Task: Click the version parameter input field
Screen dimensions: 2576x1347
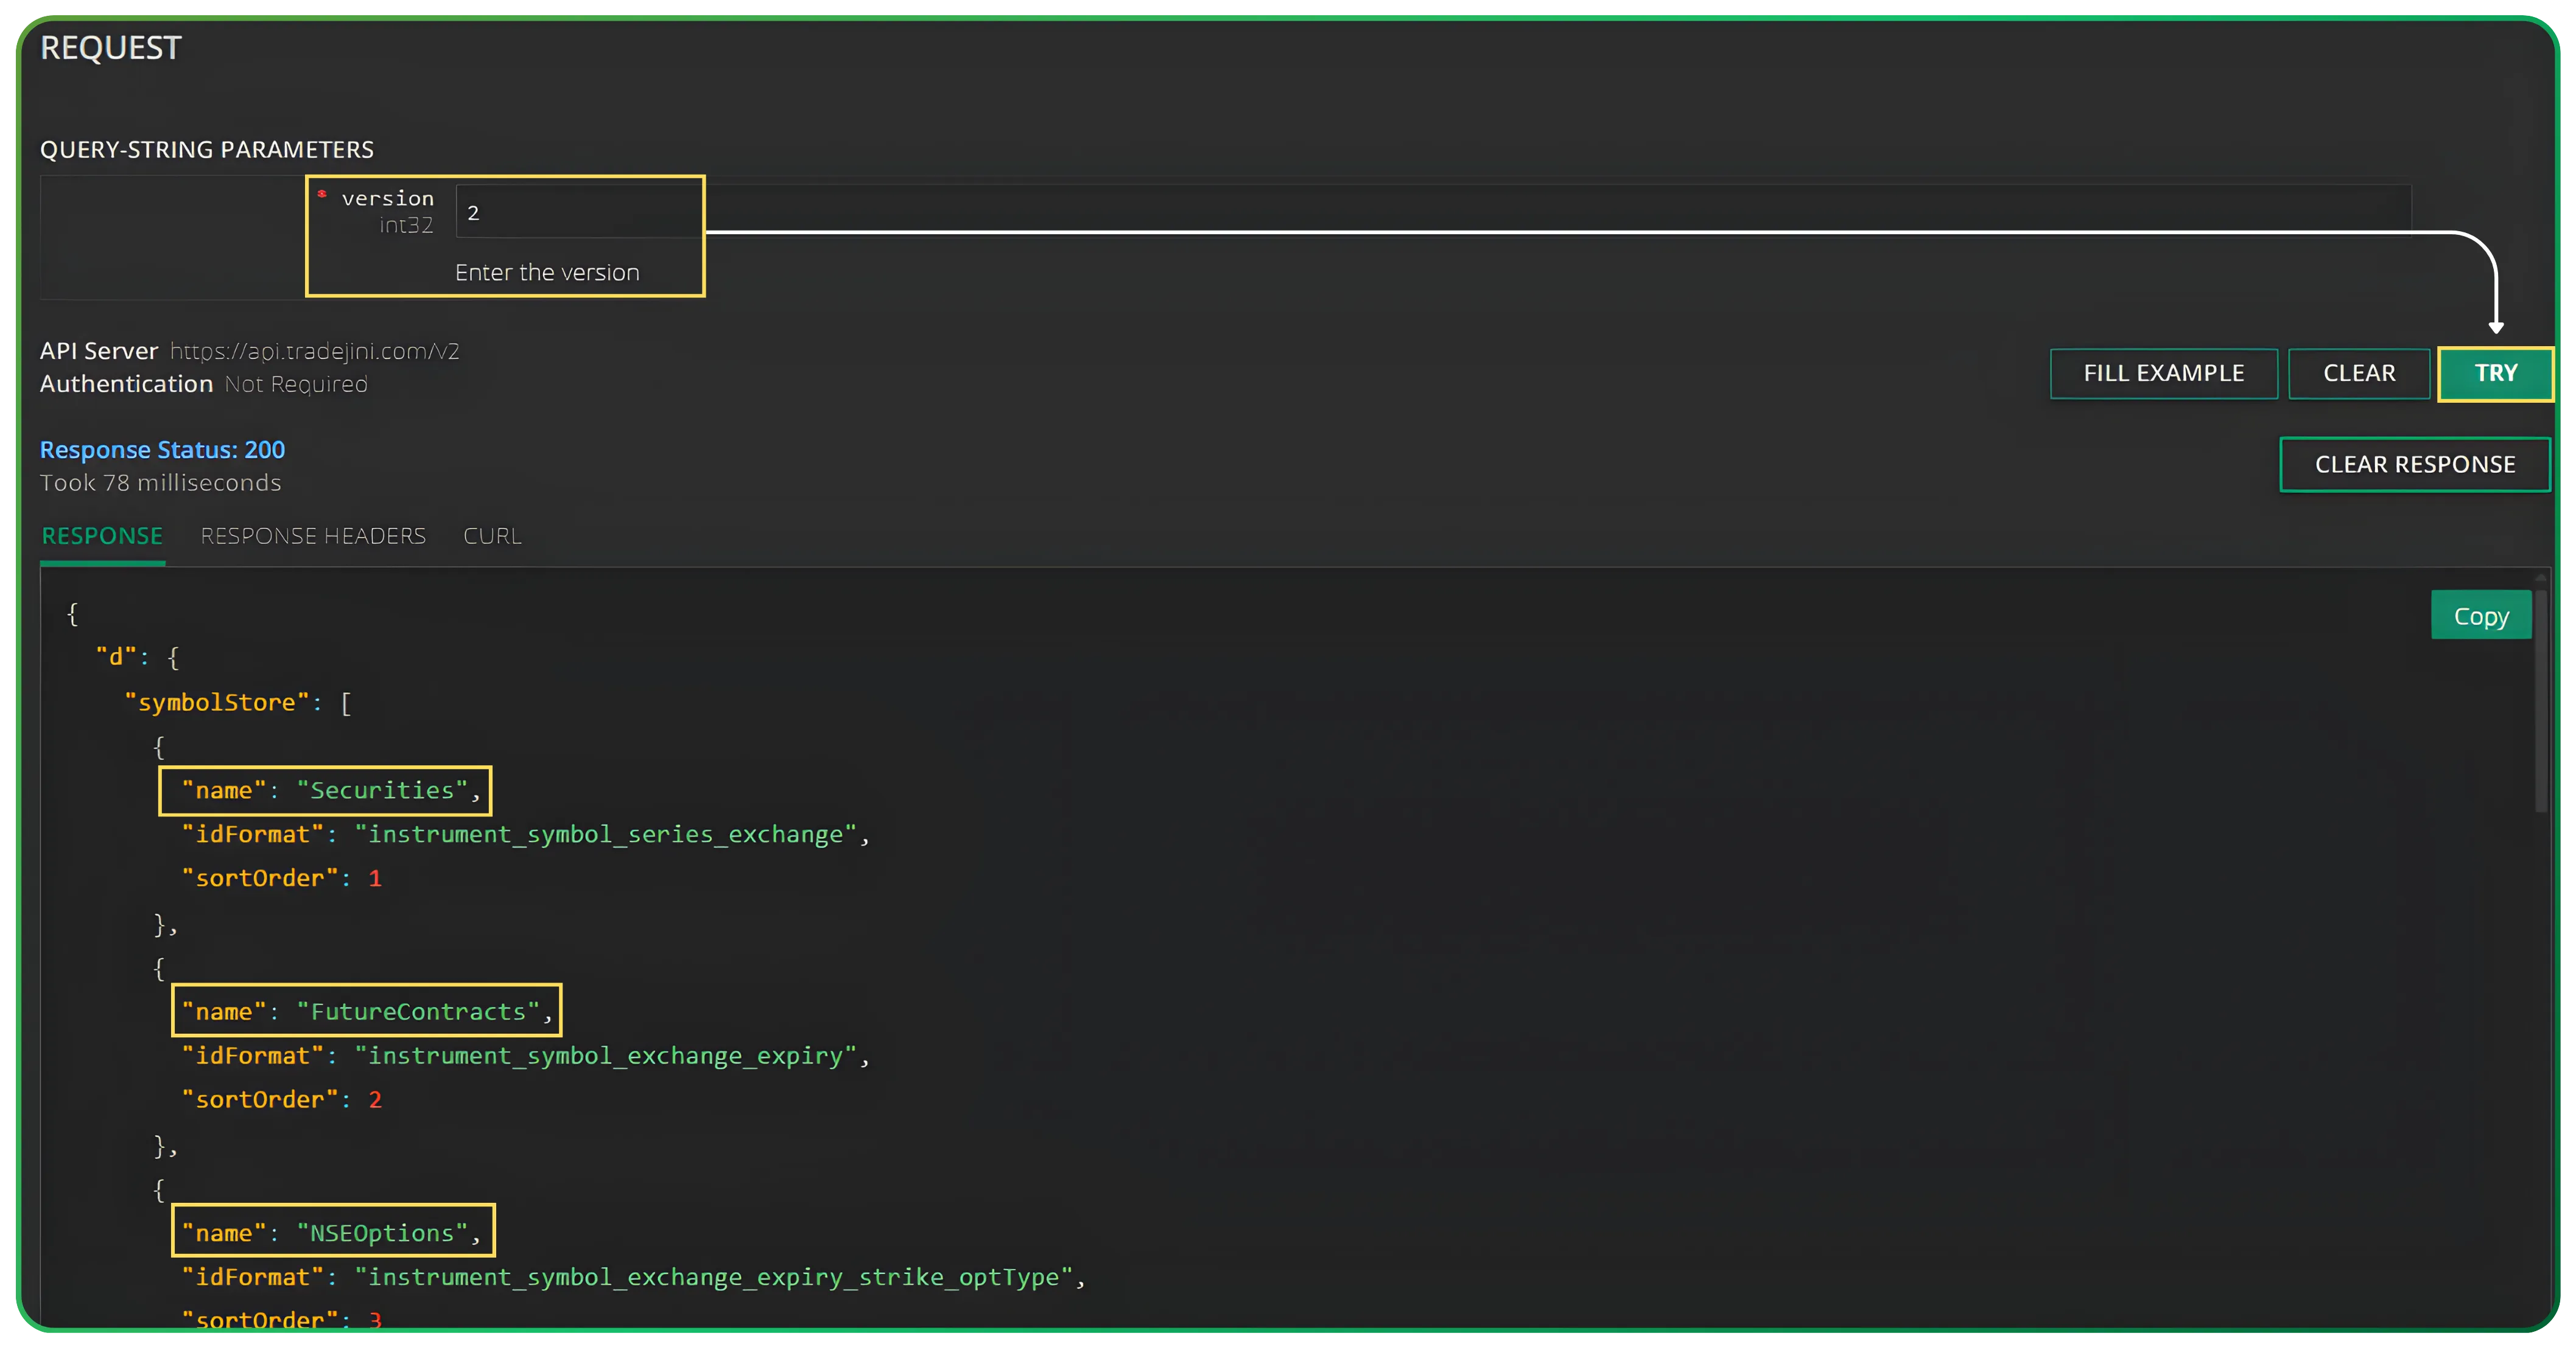Action: pyautogui.click(x=578, y=212)
